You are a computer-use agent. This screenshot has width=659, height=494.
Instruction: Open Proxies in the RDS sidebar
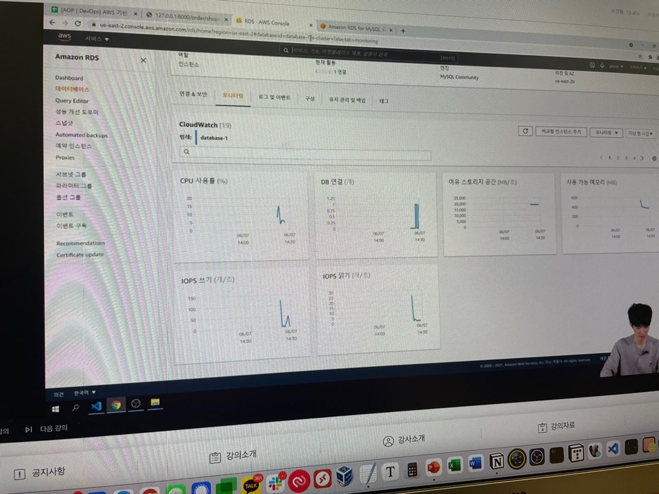click(65, 157)
